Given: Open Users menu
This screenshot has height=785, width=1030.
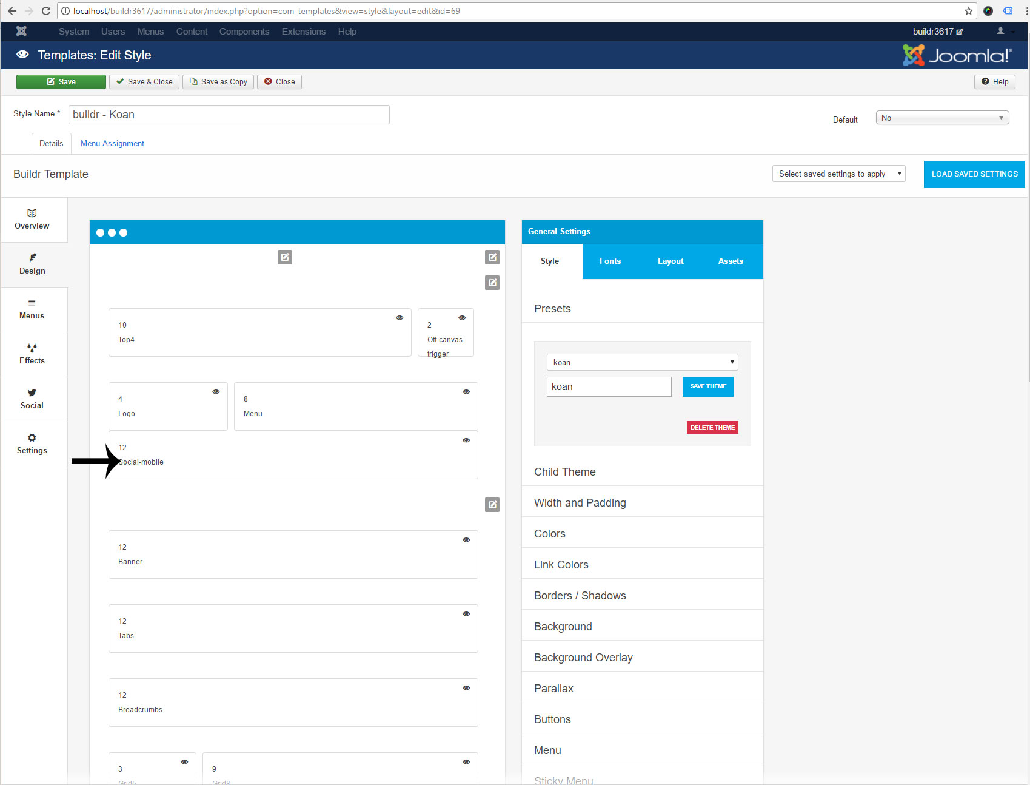Looking at the screenshot, I should (x=113, y=32).
